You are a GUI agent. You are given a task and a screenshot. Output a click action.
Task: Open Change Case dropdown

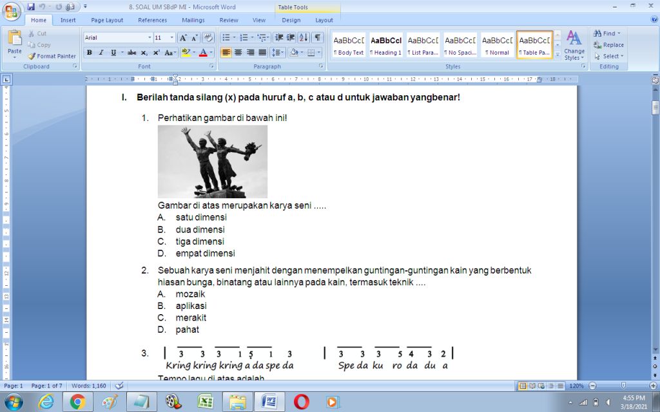tap(170, 53)
